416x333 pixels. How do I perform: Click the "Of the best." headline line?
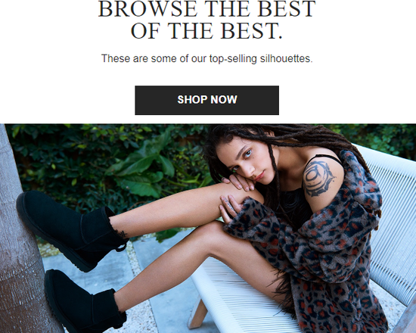pos(207,31)
